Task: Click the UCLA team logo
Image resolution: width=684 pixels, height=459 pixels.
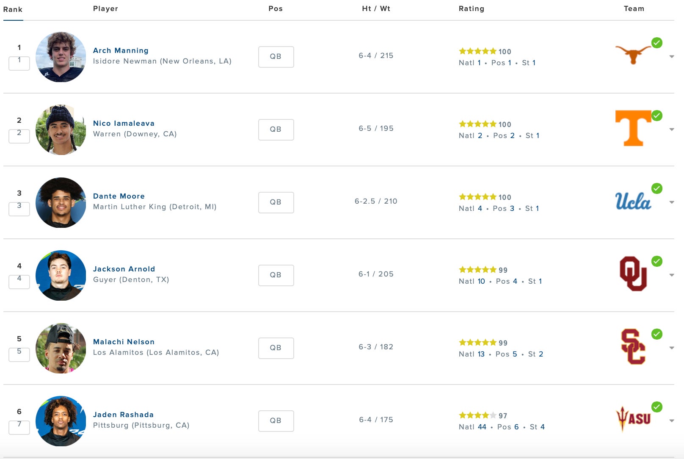Action: 633,202
